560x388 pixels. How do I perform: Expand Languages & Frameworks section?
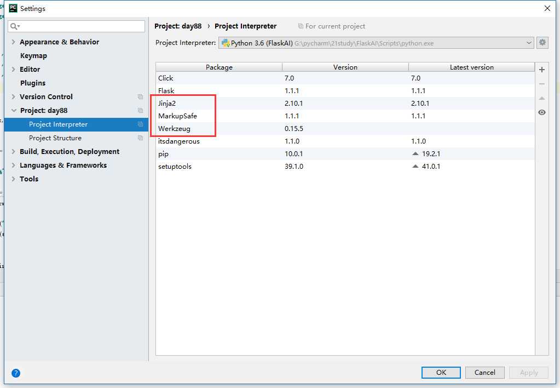pyautogui.click(x=13, y=165)
